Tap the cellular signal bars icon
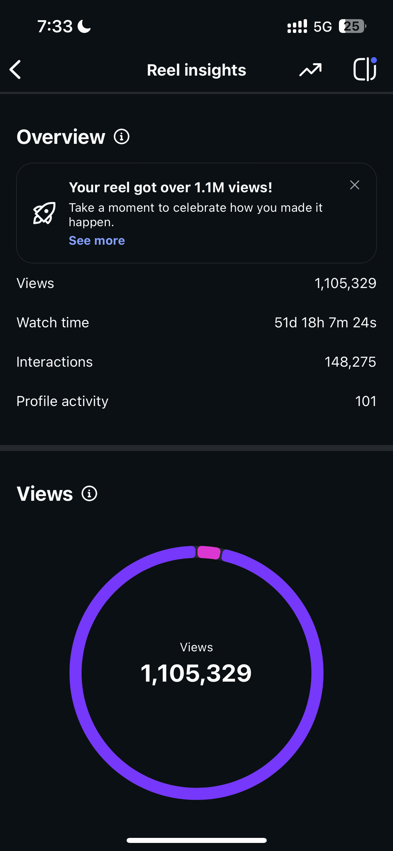 297,26
